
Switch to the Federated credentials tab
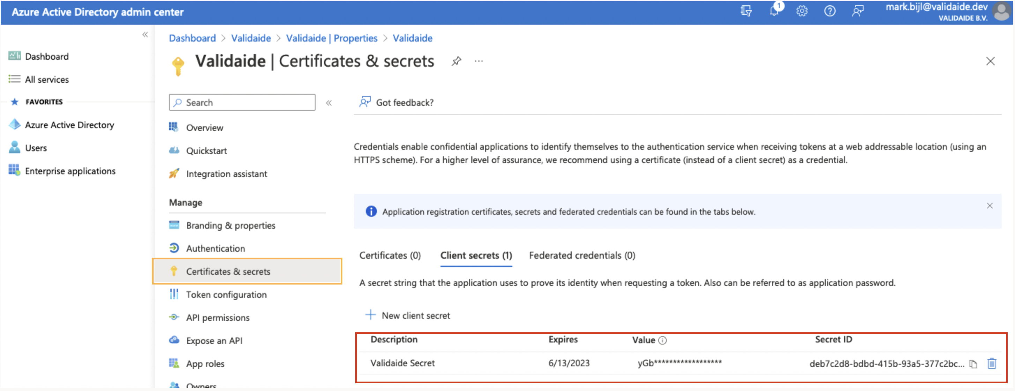tap(581, 256)
